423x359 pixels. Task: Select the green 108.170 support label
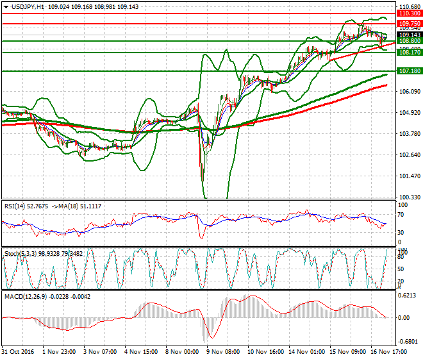click(409, 53)
